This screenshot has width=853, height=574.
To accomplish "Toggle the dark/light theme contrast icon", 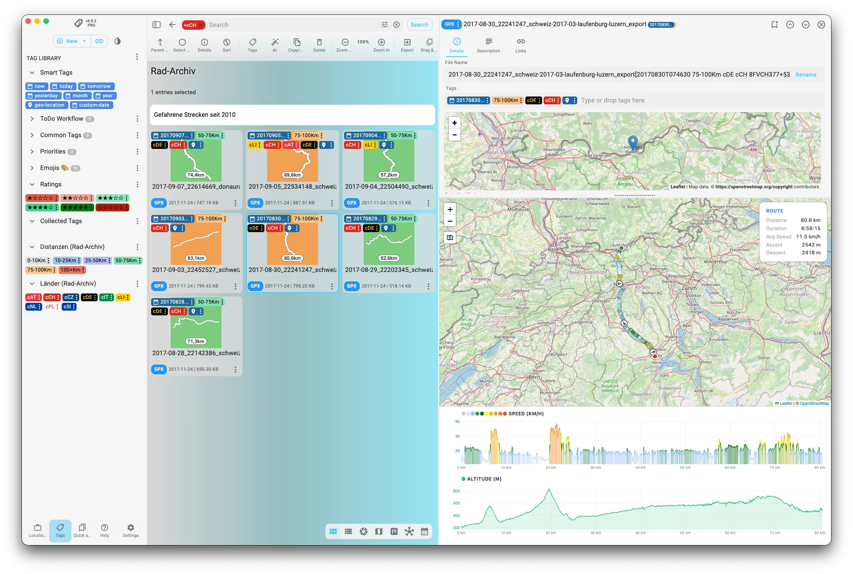I will (118, 41).
